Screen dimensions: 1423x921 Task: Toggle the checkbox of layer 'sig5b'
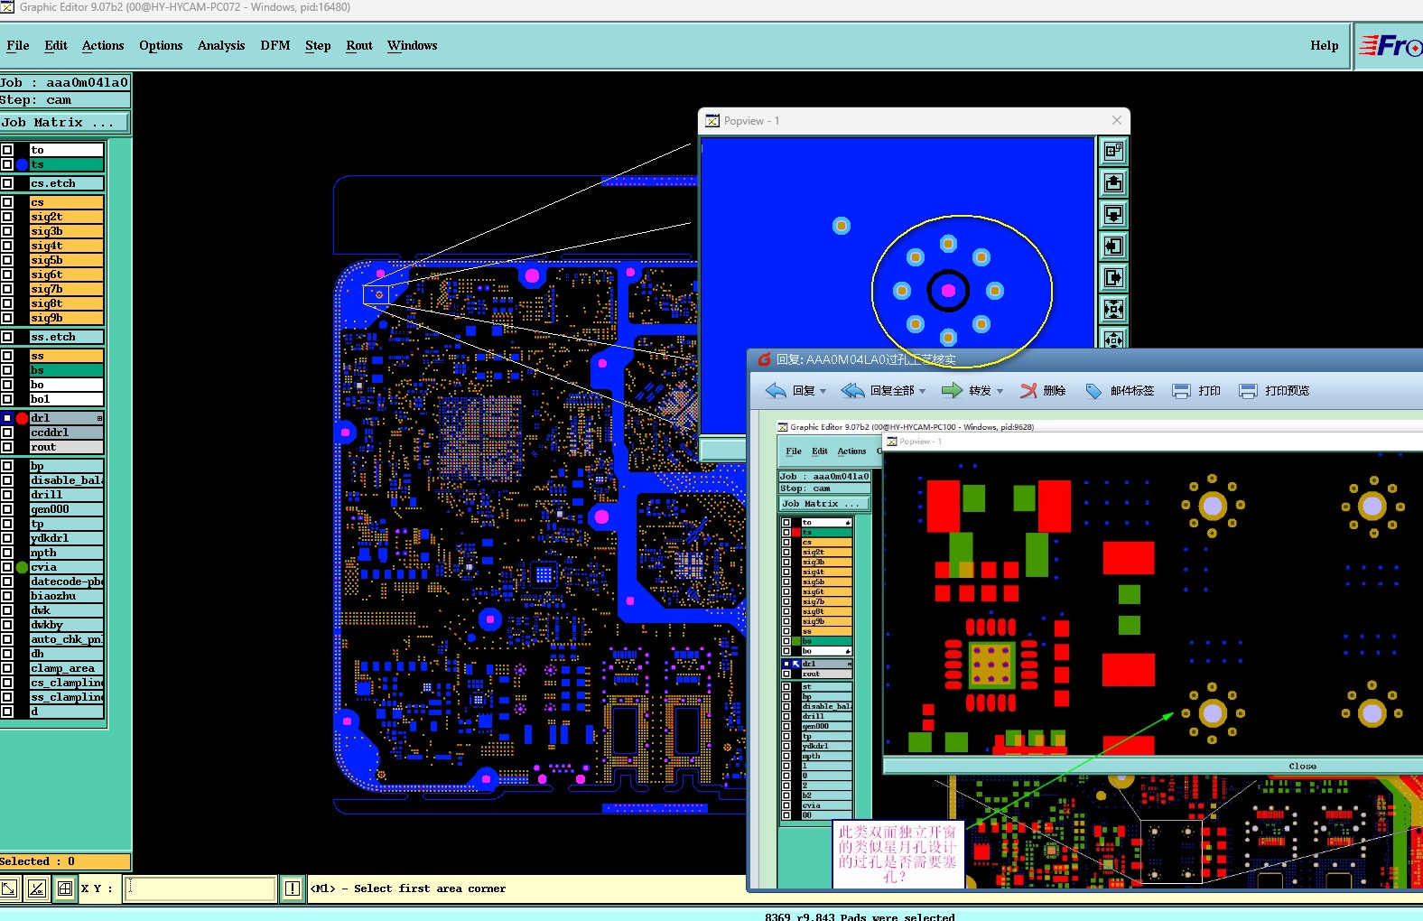[7, 260]
